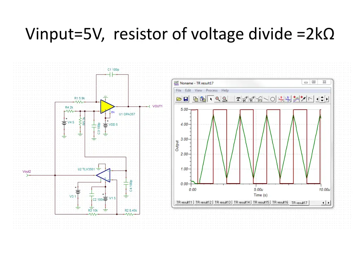Activate cursor B marker tool

tap(288, 99)
